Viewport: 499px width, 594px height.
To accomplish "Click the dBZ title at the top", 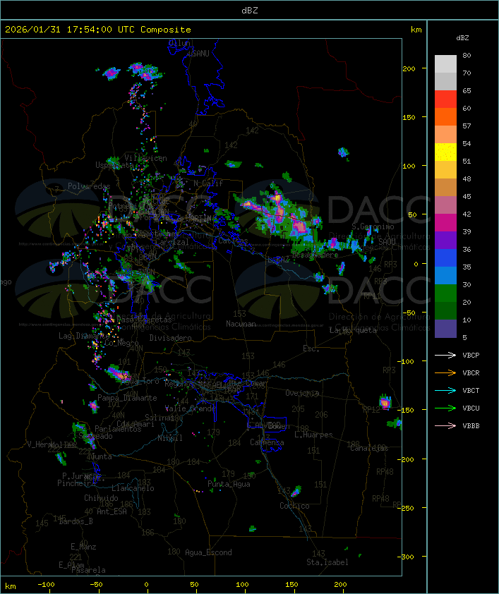I will click(250, 10).
